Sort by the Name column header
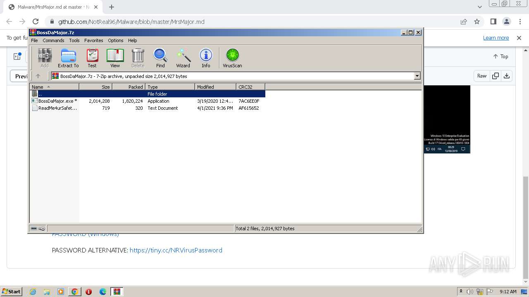The image size is (529, 297). (x=54, y=87)
